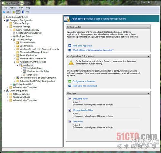Collapse the Overview section

pyautogui.click(x=148, y=93)
